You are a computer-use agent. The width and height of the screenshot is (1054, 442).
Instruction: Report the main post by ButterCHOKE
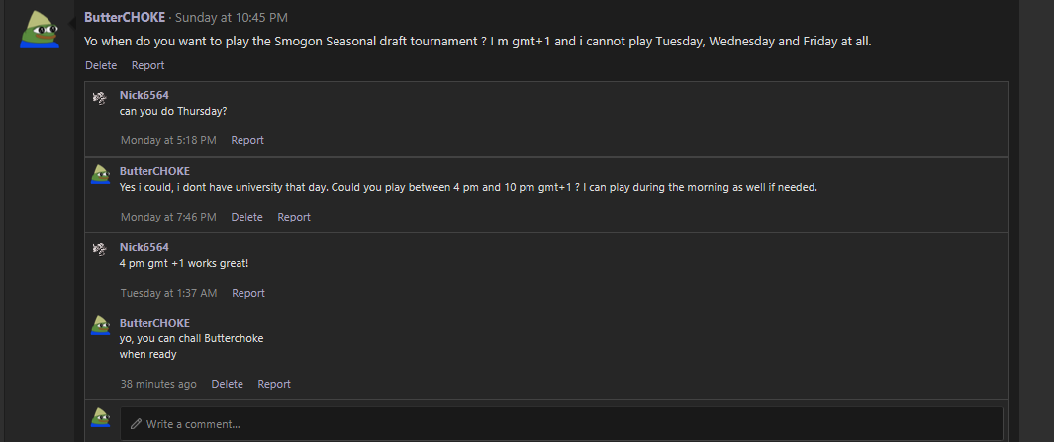tap(147, 65)
